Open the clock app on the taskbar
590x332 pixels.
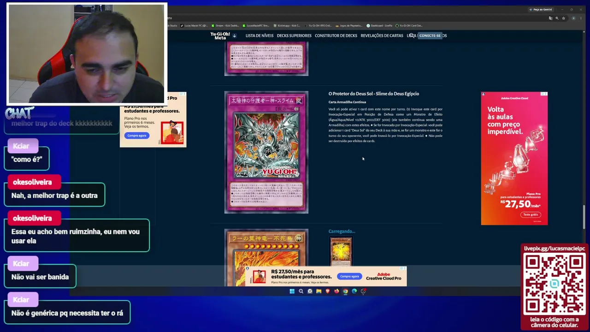(x=310, y=291)
